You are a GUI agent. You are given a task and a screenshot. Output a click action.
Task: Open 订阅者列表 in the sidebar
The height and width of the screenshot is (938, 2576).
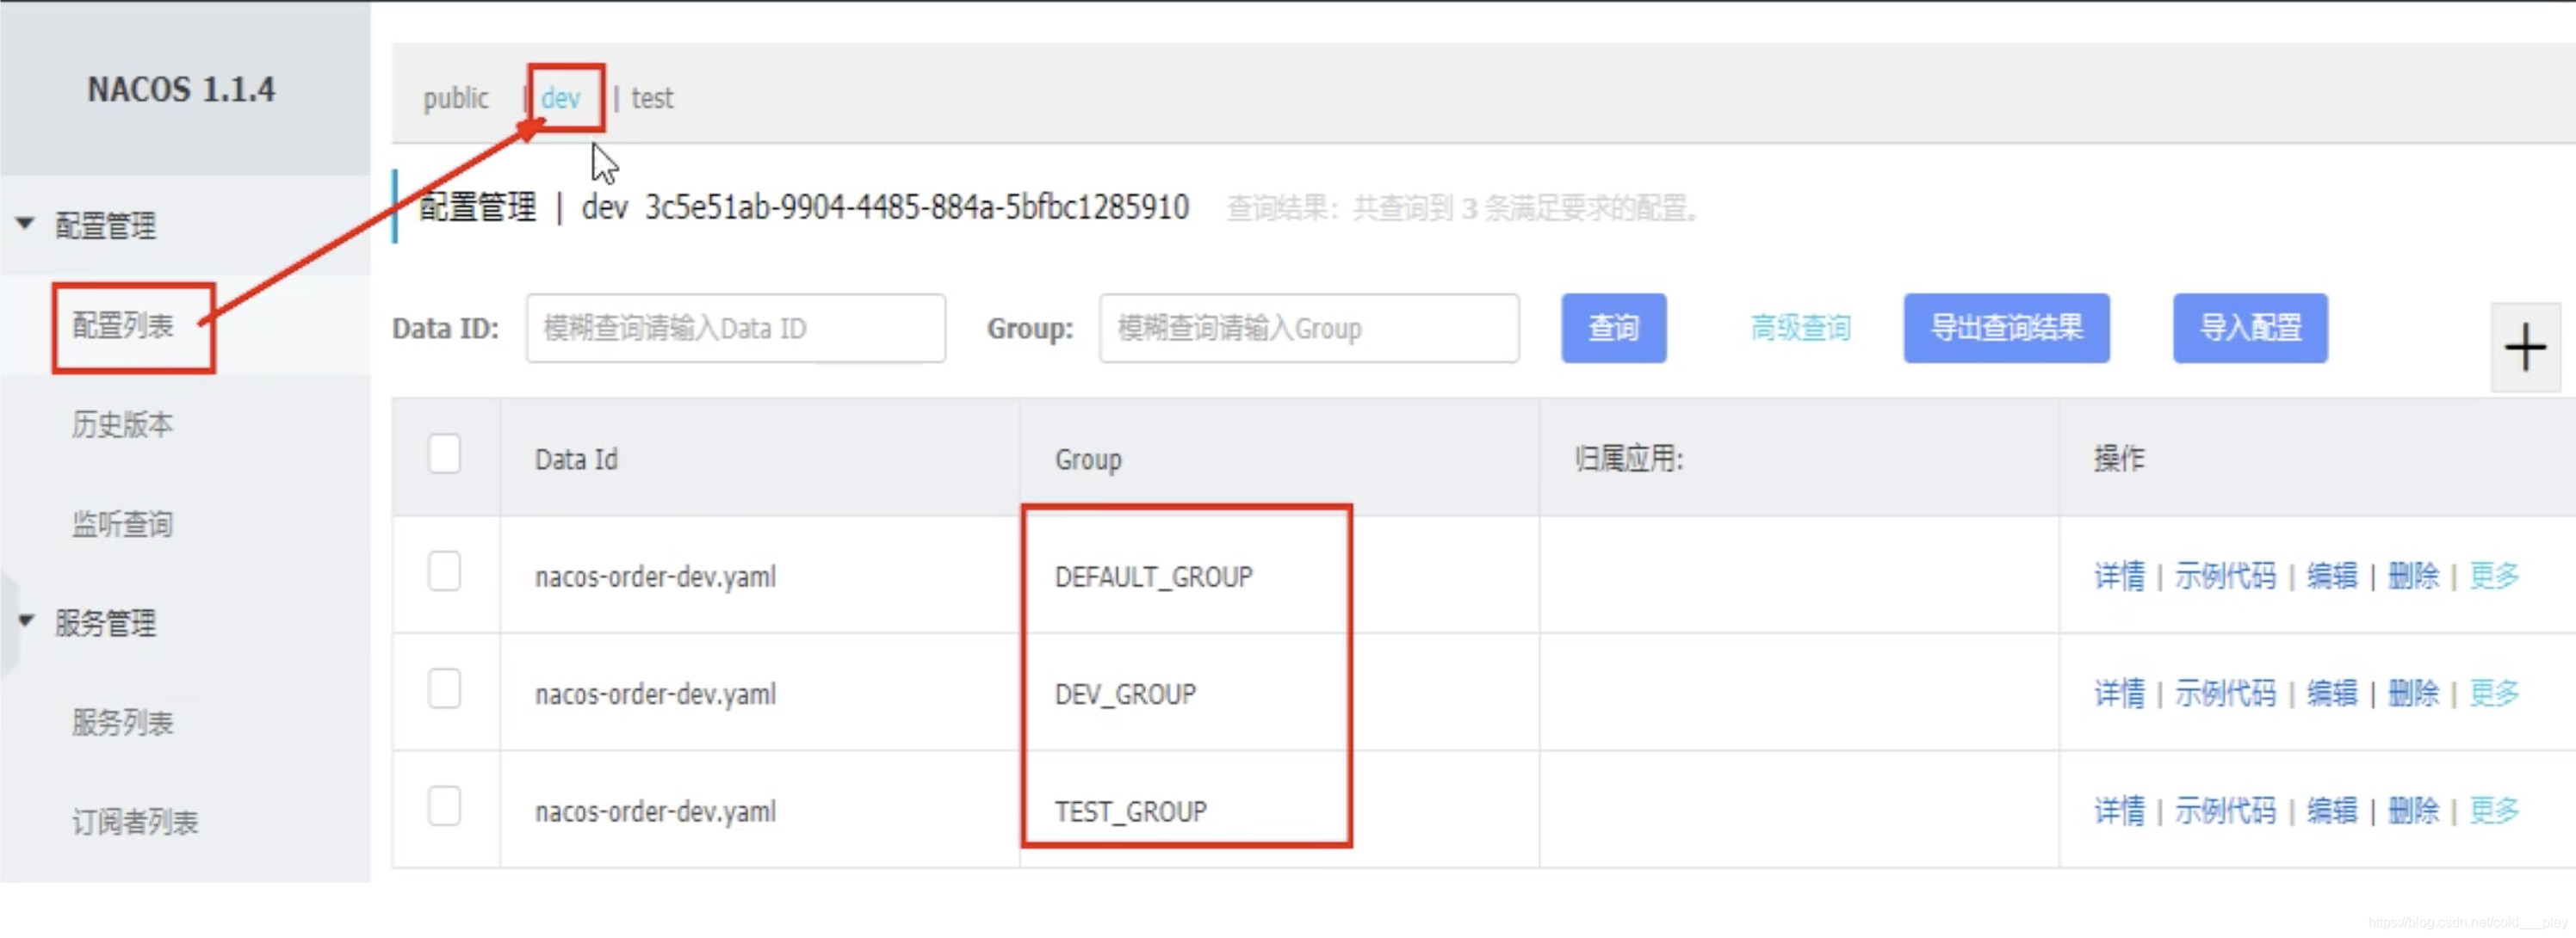135,822
